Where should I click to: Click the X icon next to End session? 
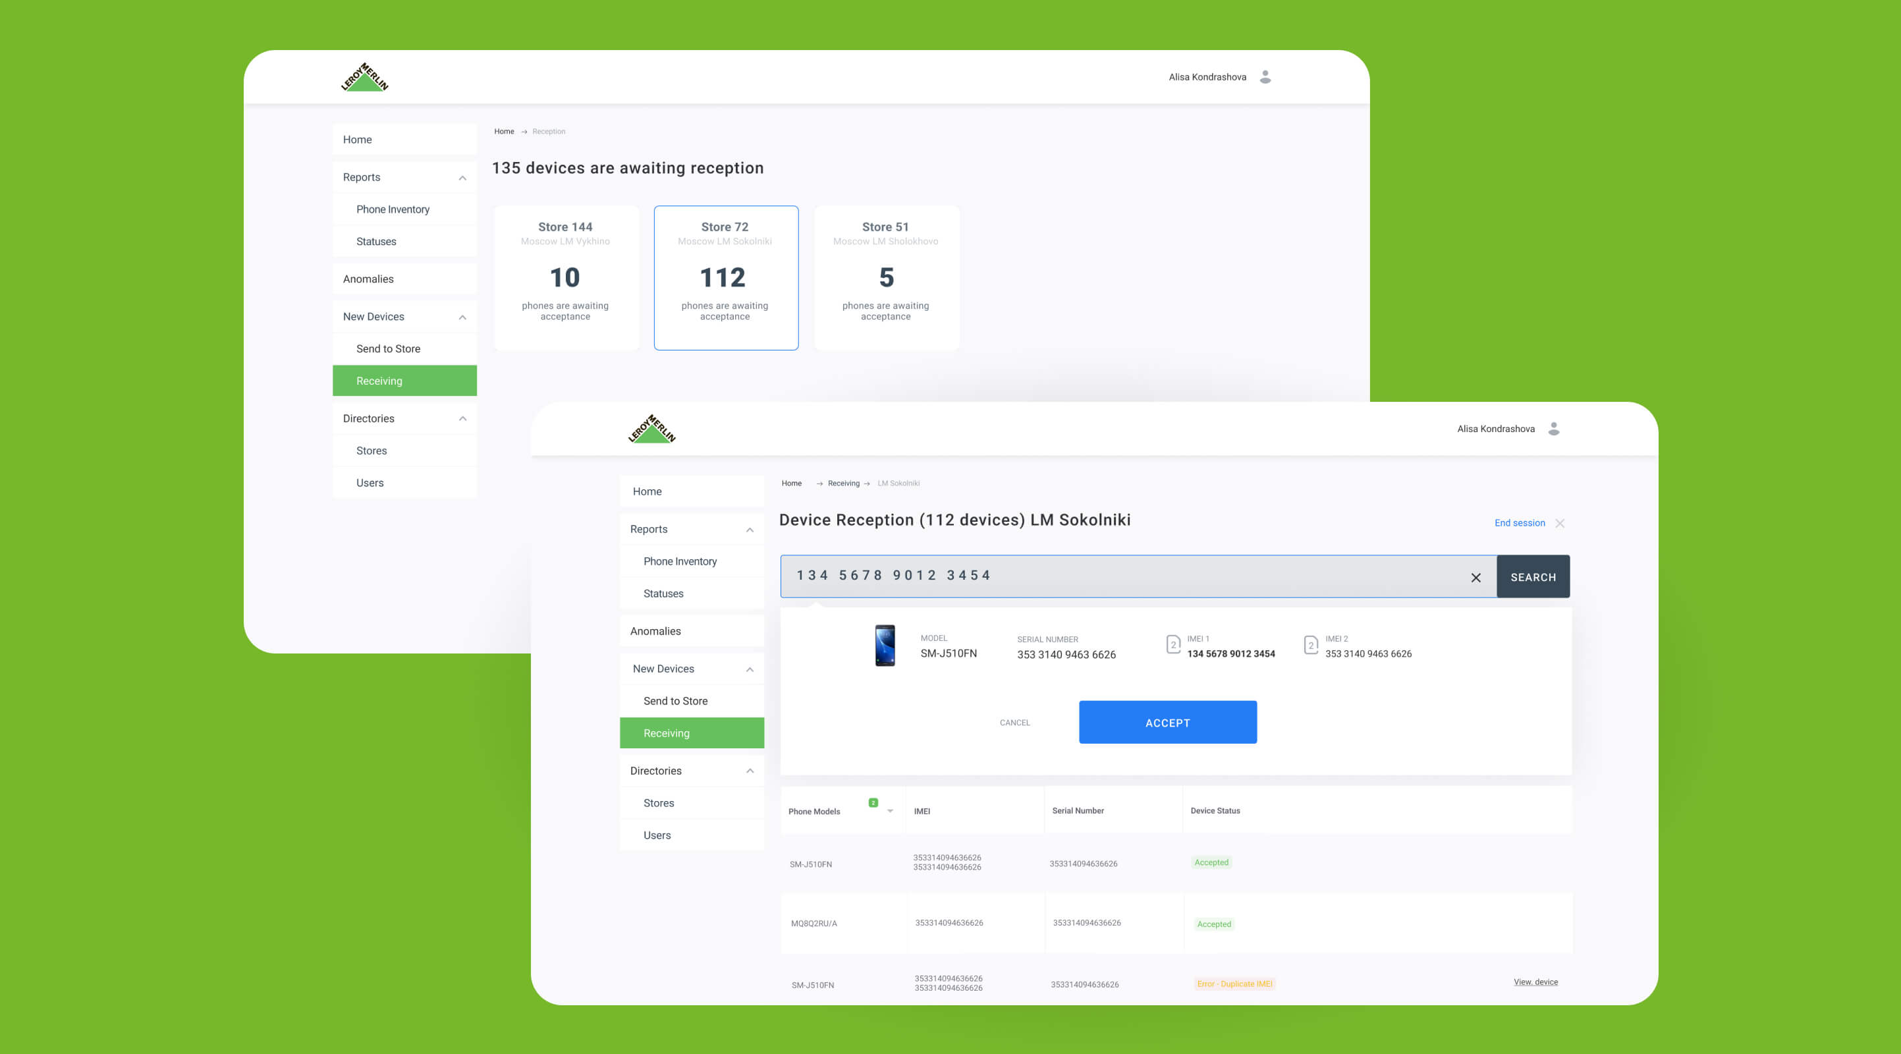(1559, 523)
